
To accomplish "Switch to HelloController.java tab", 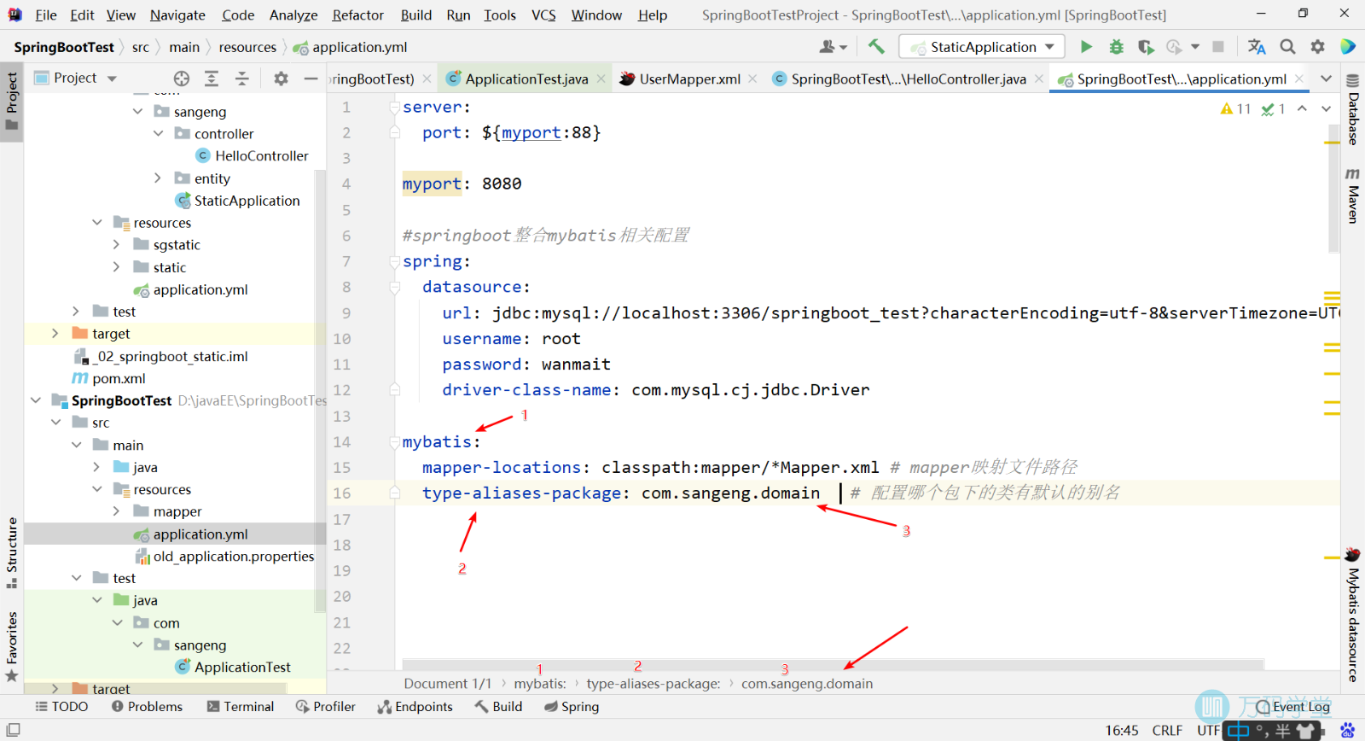I will (x=908, y=79).
